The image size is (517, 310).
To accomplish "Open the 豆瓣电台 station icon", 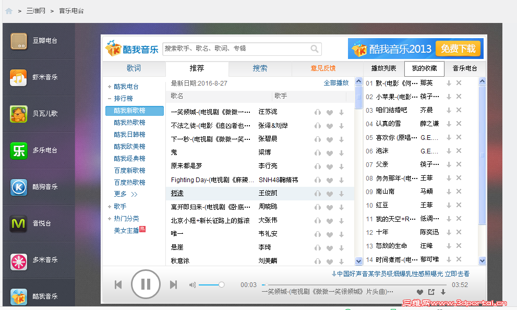I will [19, 41].
